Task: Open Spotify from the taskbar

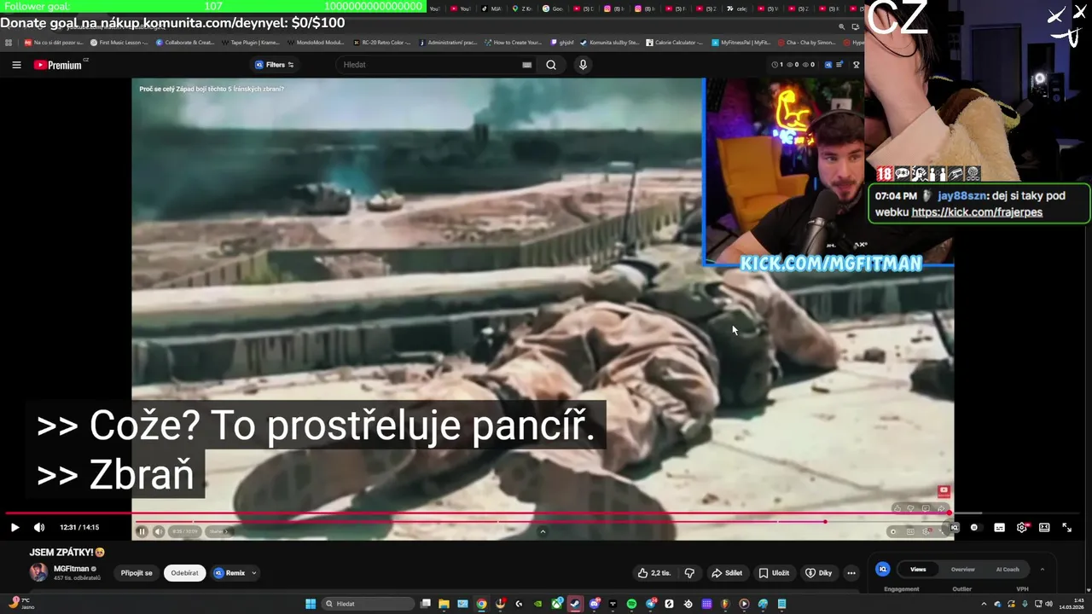Action: (x=631, y=604)
